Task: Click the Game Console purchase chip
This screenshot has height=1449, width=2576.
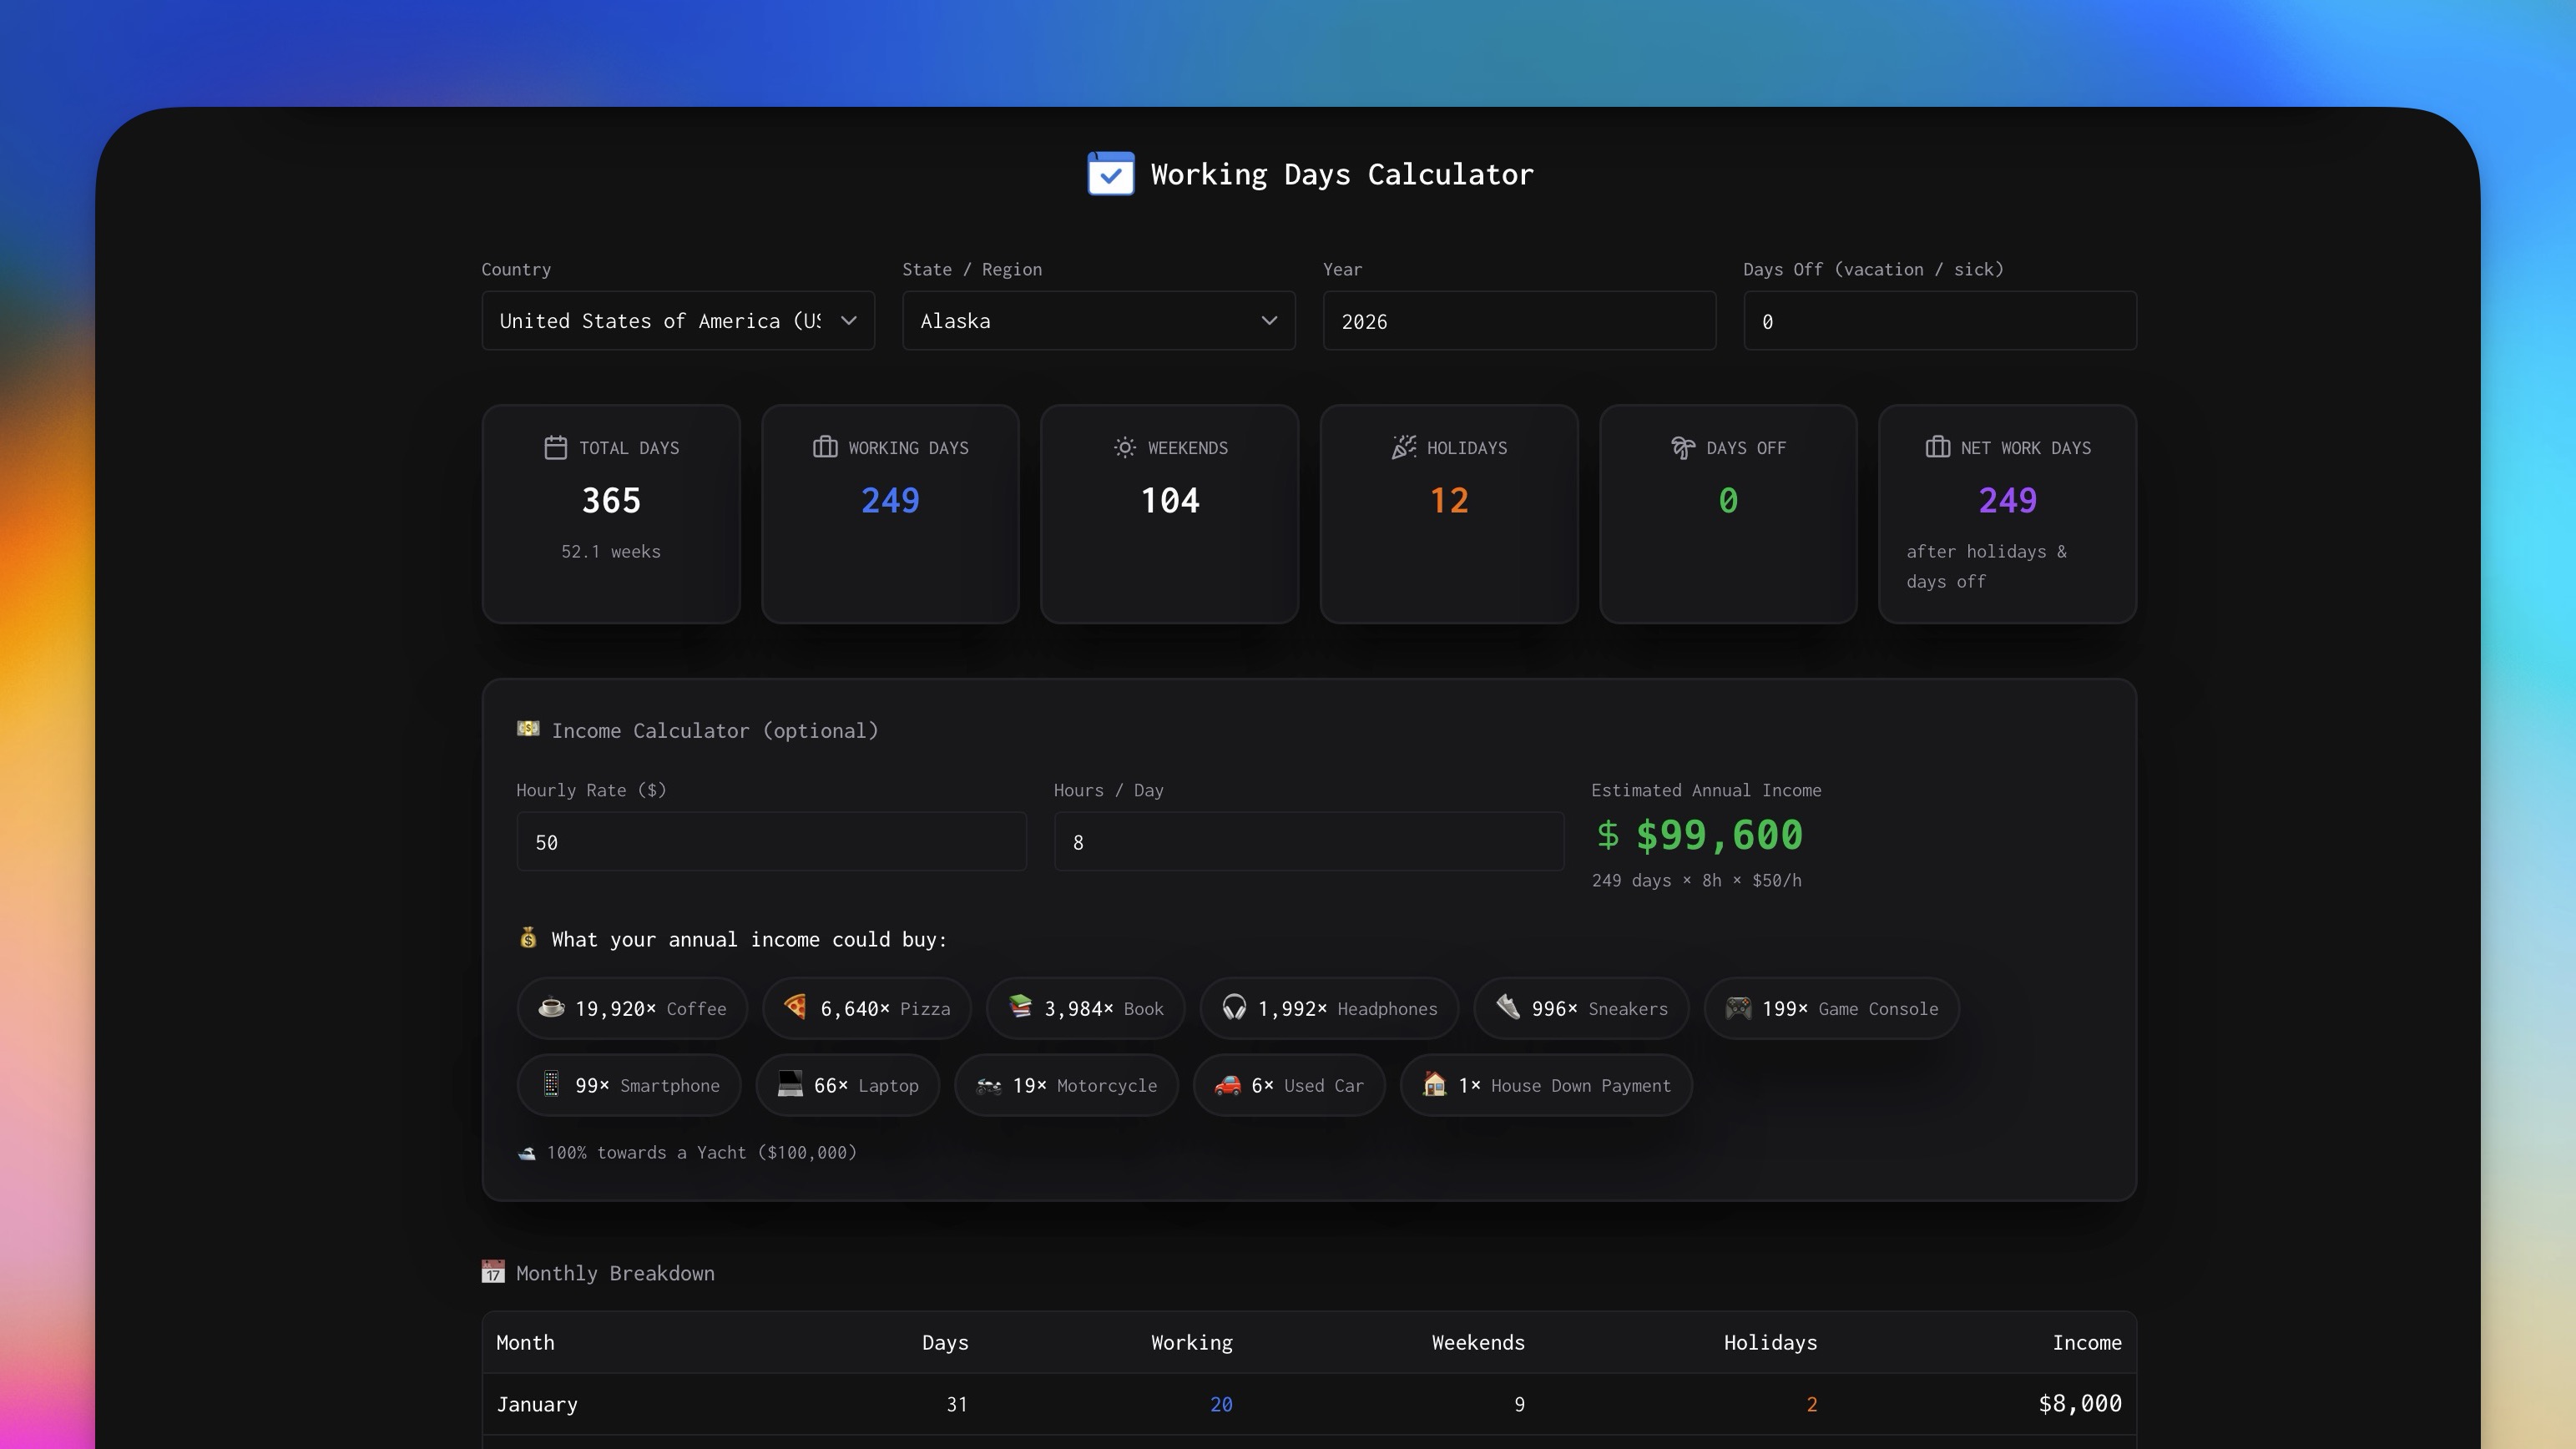Action: (1831, 1008)
